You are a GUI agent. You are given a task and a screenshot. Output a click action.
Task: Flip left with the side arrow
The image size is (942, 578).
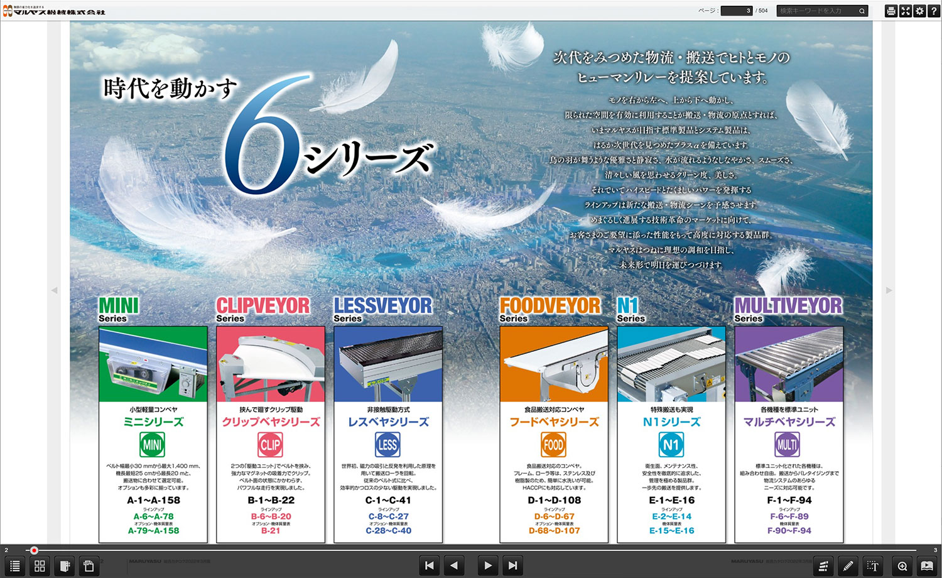pos(54,290)
